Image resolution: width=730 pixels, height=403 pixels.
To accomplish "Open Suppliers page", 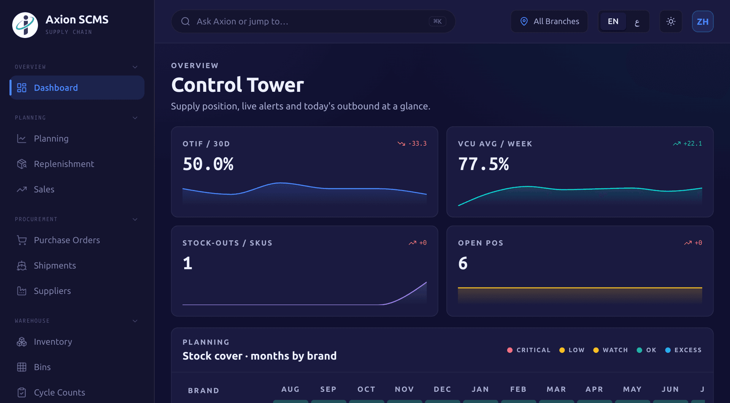I will [77, 291].
